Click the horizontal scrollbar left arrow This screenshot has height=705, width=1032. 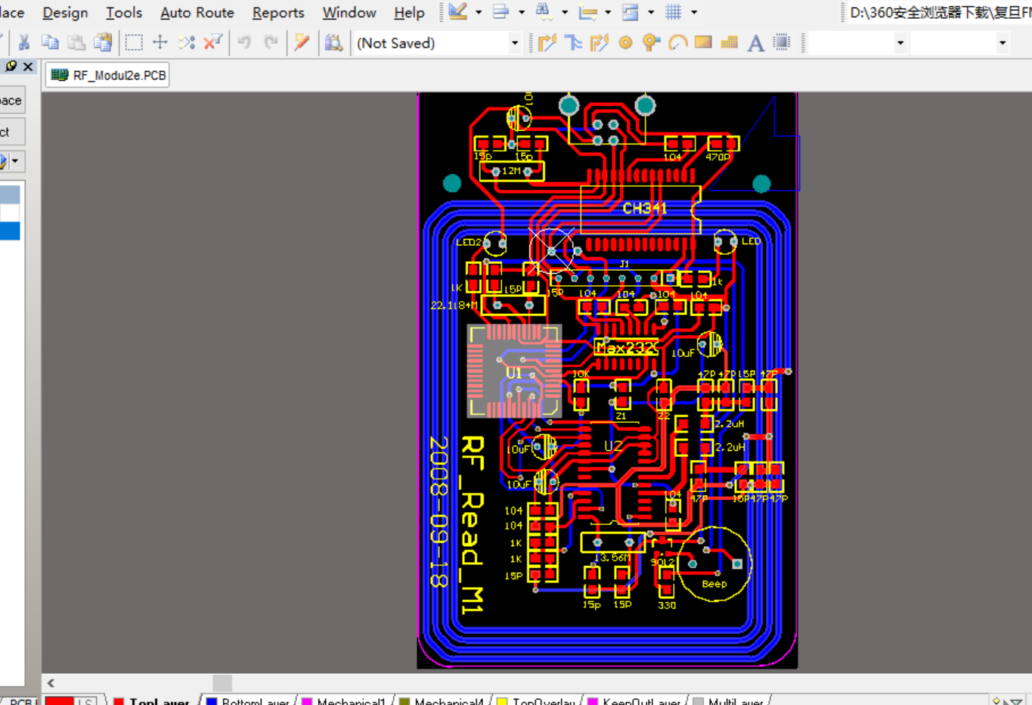51,683
